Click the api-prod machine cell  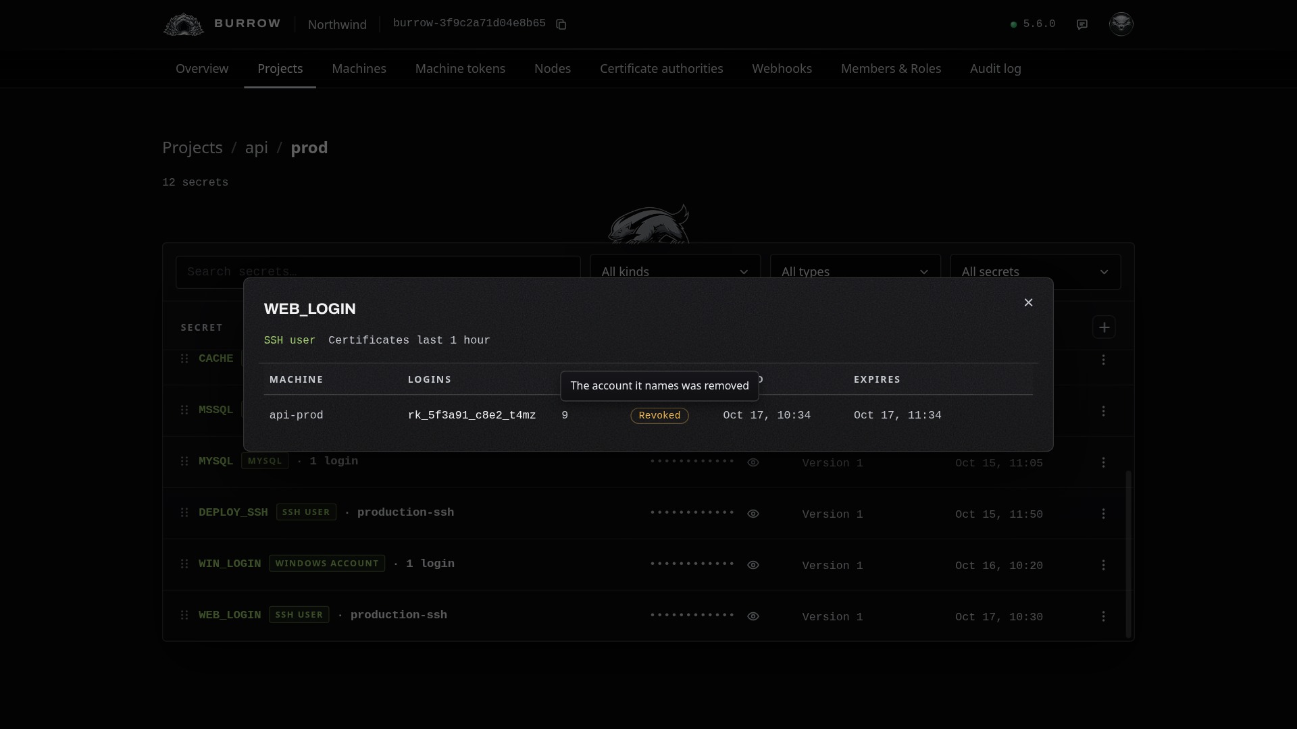(x=296, y=415)
